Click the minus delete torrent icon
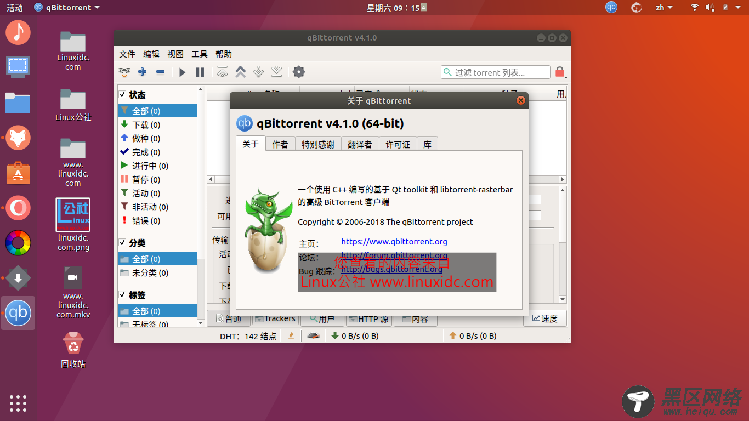 tap(160, 72)
